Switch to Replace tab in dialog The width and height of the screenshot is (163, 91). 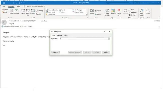click(60, 36)
